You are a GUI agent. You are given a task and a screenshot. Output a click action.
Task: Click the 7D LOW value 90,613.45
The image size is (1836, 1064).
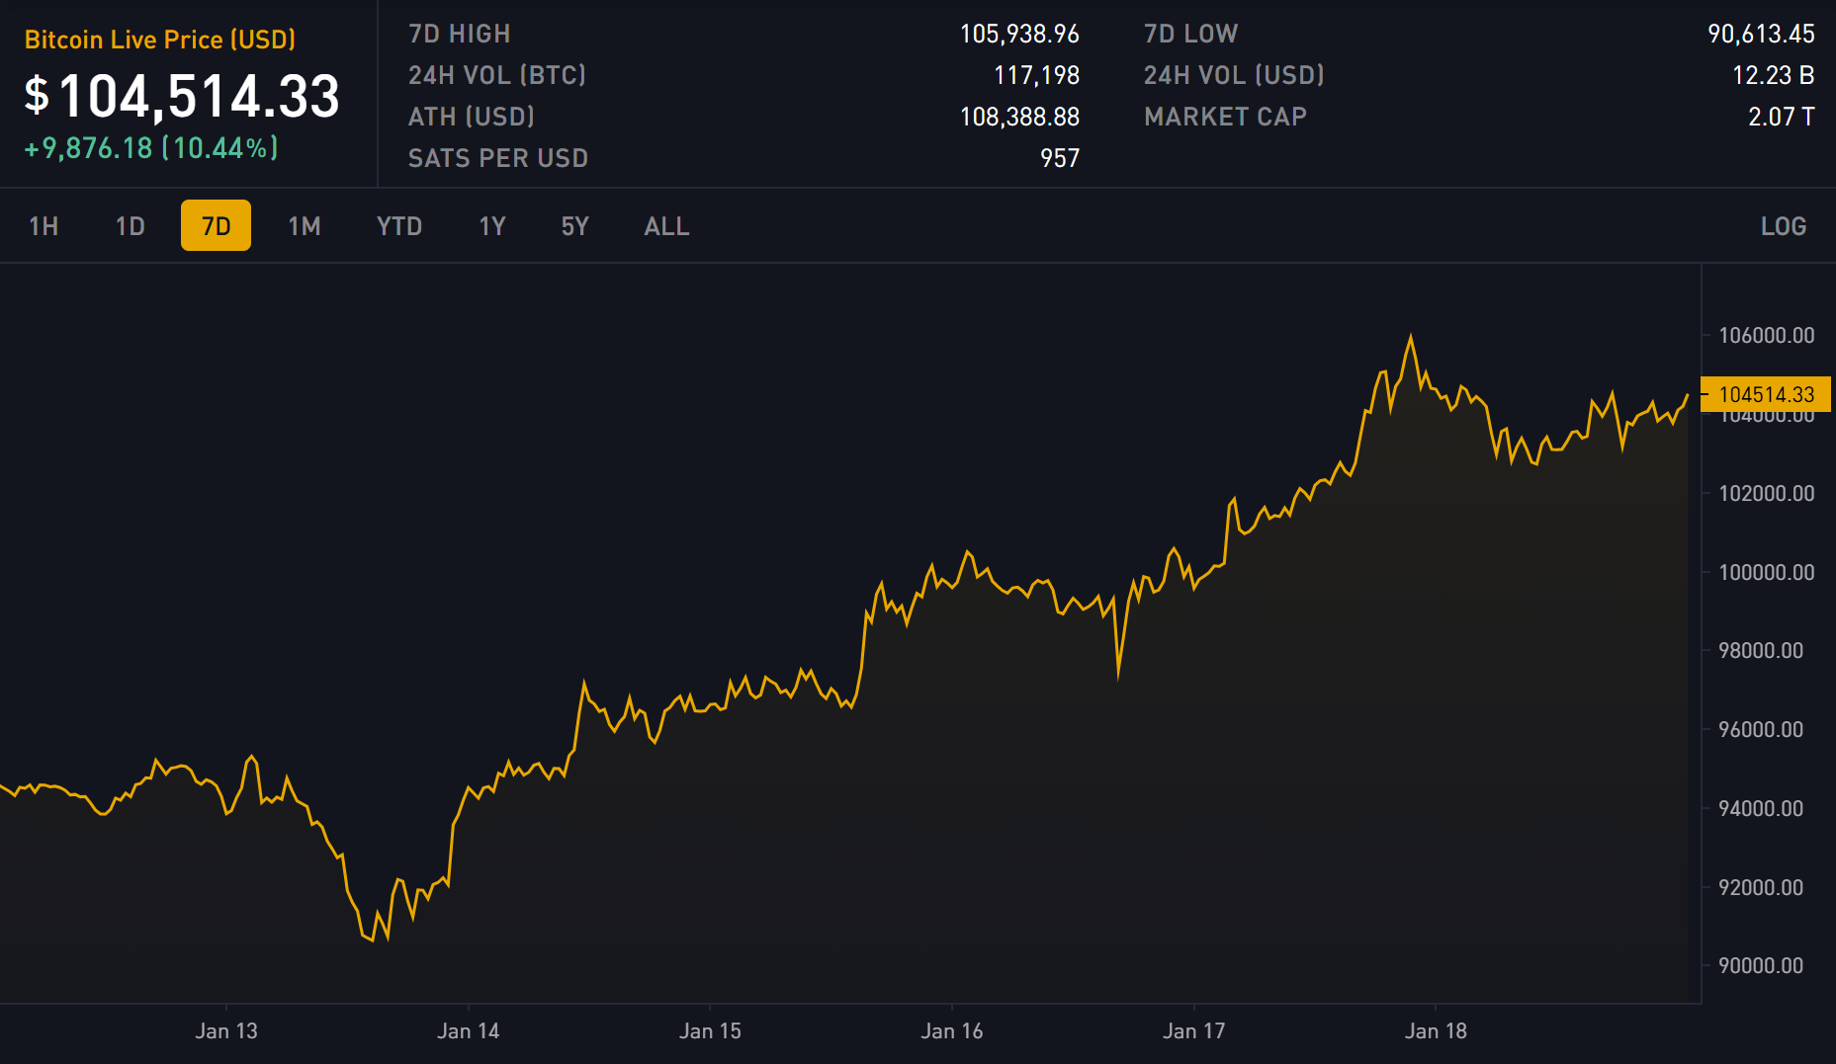tap(1761, 34)
